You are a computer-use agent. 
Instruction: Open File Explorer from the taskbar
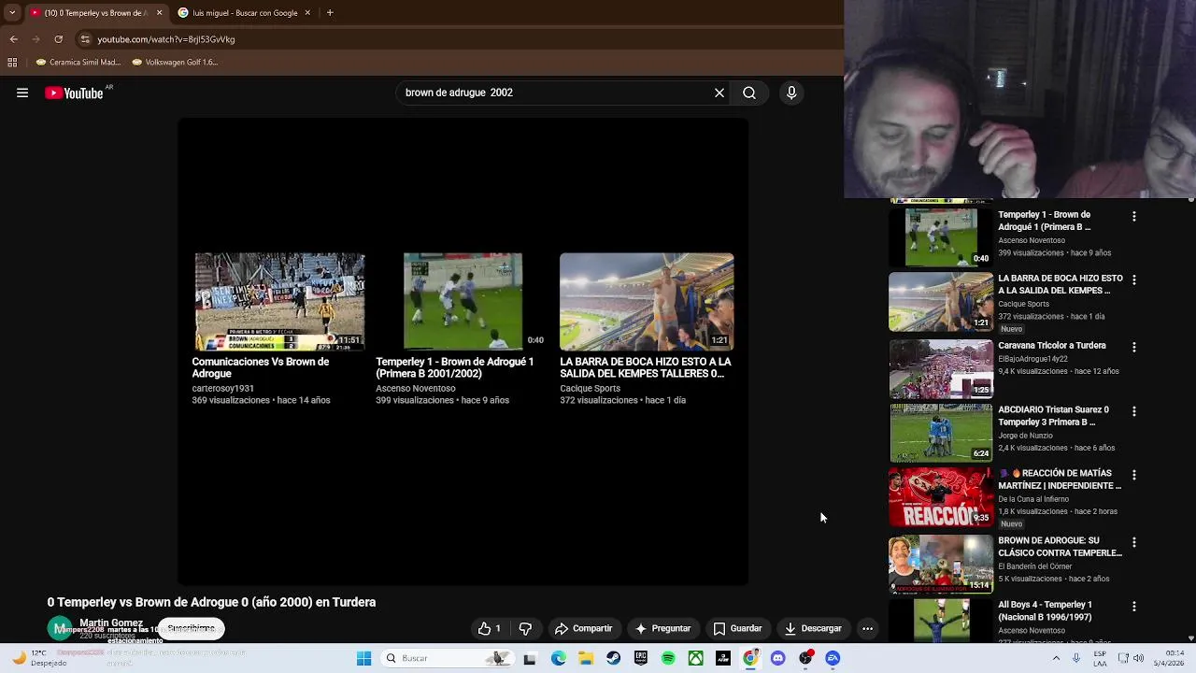586,658
